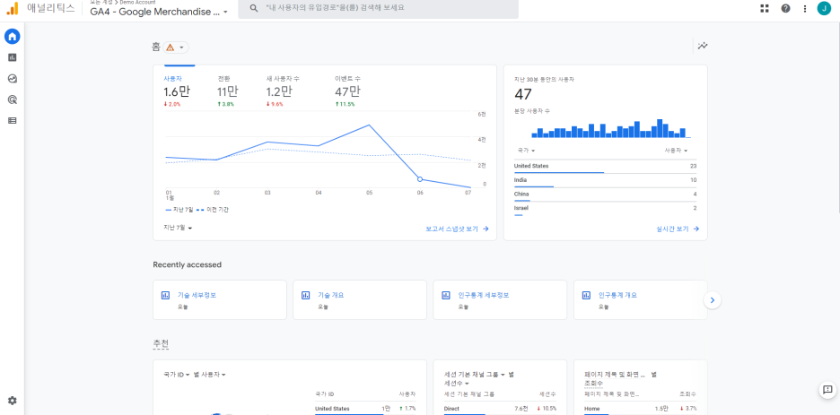
Task: Select the 새 사용자 수 metric tab
Action: click(x=283, y=91)
